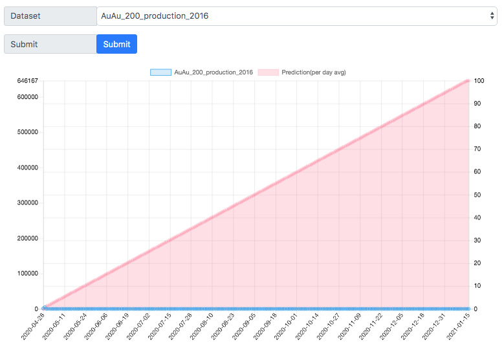Toggle the pink Prediction legend swatch

[268, 72]
